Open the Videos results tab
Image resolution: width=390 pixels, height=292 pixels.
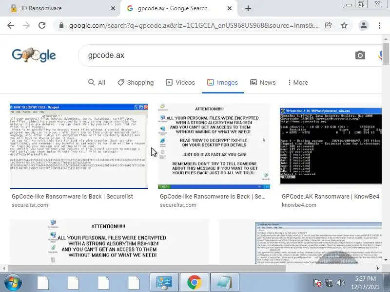pos(180,82)
